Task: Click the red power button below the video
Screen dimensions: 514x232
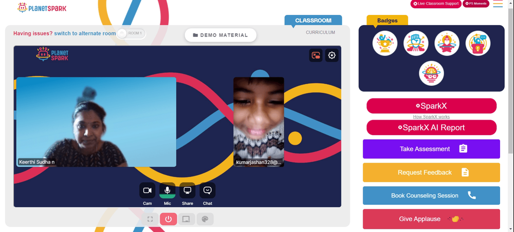Action: coord(169,219)
